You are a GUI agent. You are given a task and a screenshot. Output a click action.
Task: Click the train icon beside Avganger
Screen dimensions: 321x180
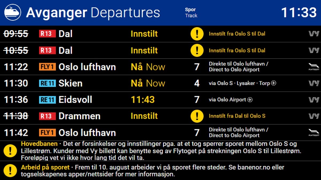coord(13,13)
